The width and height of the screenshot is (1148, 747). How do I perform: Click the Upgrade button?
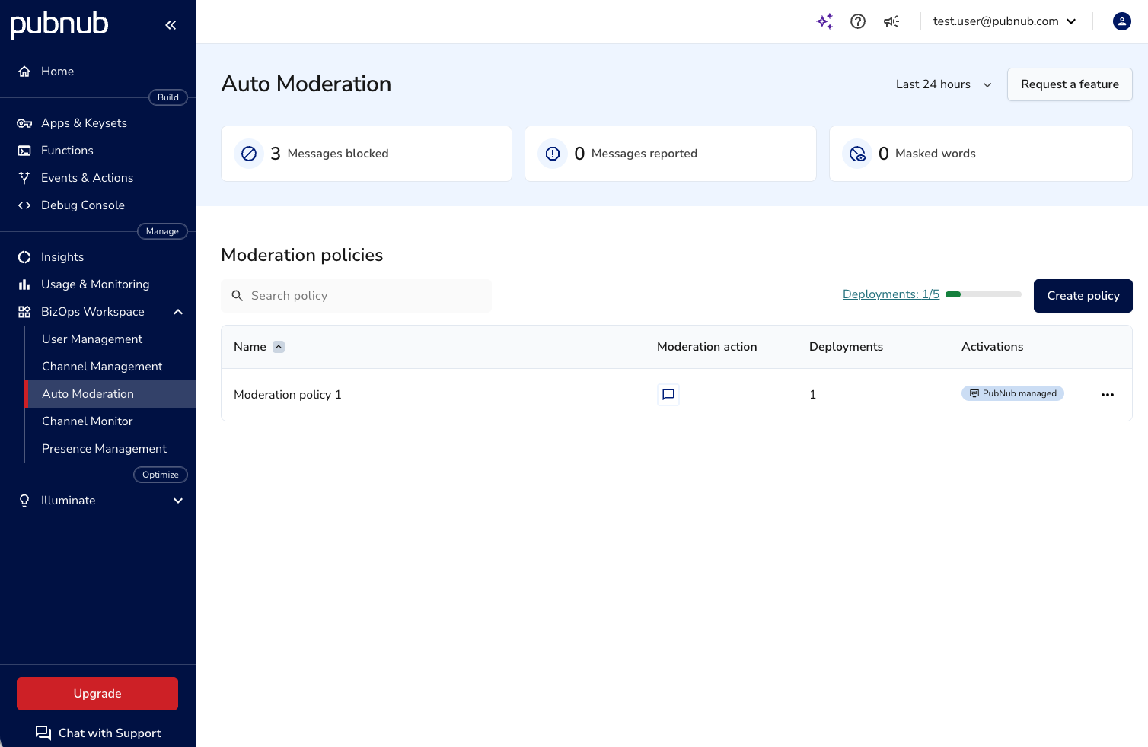97,694
